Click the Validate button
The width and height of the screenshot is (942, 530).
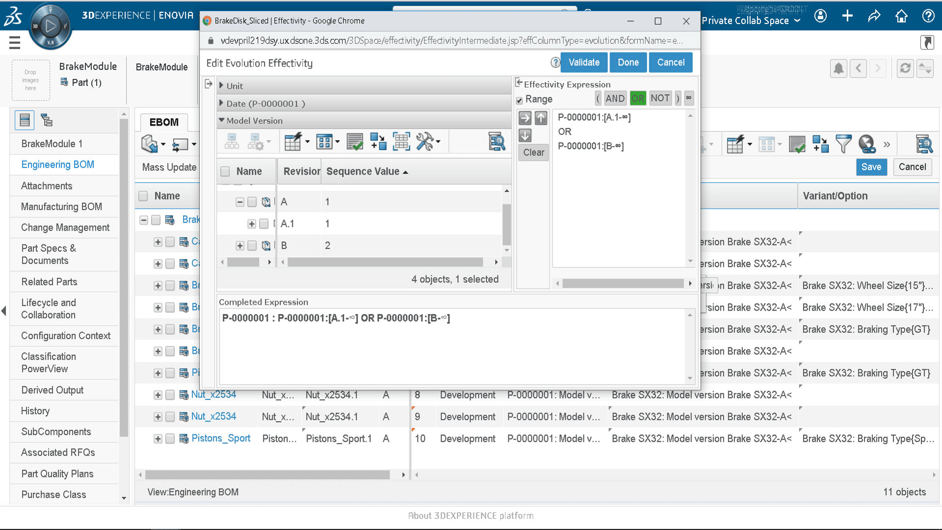(x=584, y=62)
